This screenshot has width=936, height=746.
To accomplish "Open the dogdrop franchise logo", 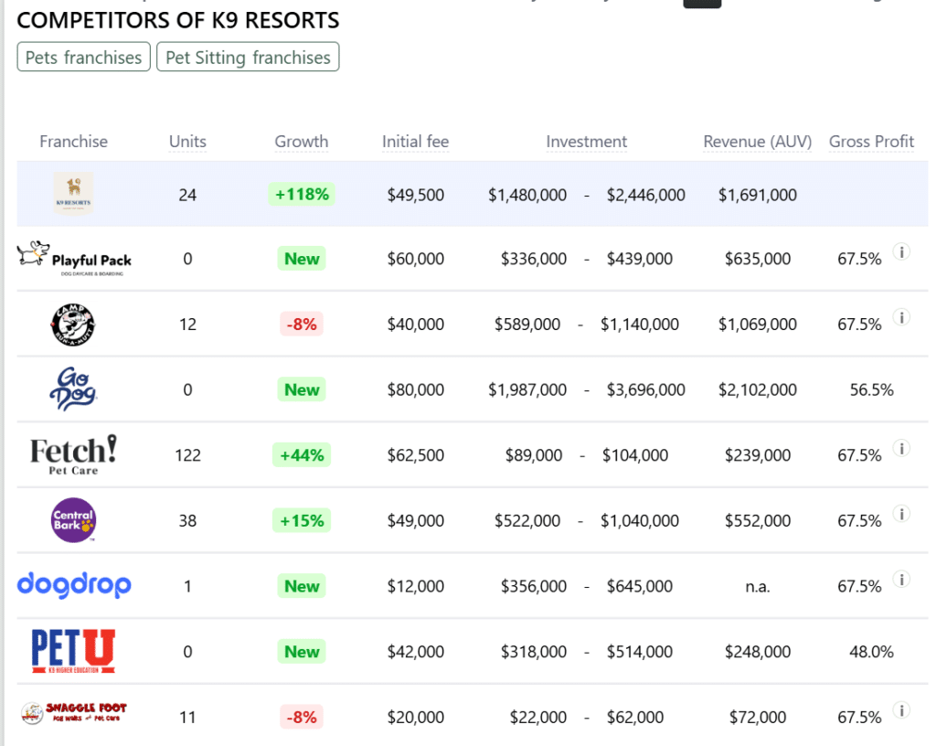I will pyautogui.click(x=74, y=585).
